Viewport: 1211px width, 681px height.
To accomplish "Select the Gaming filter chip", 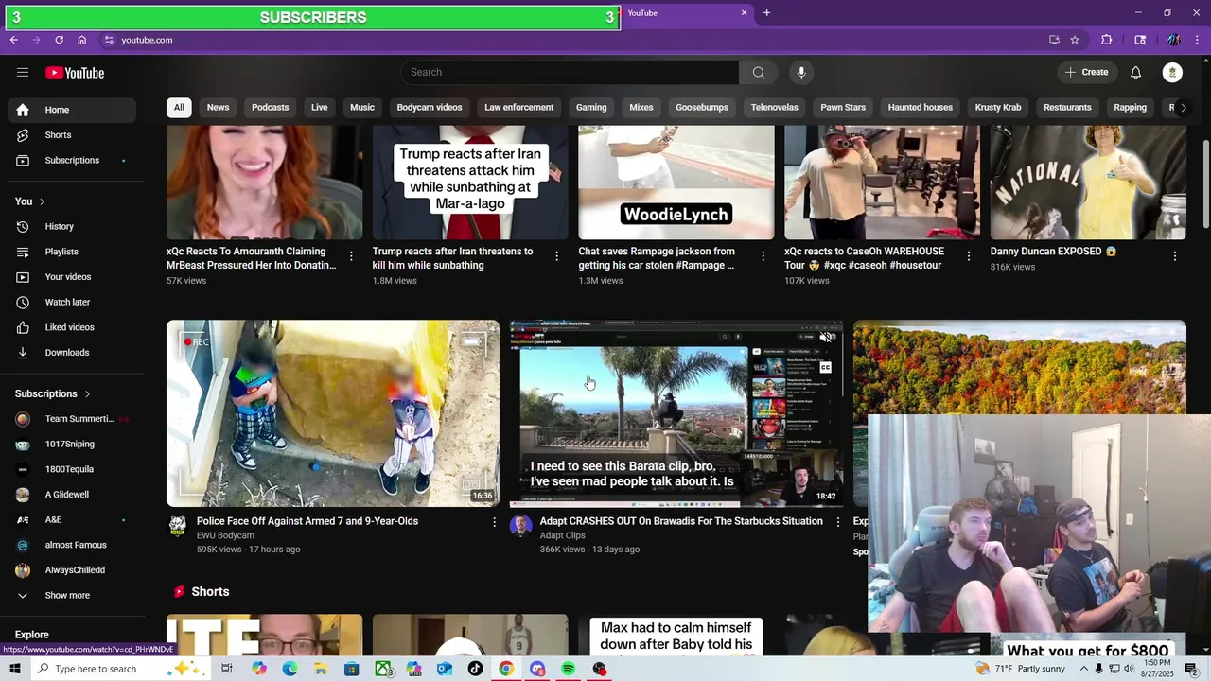I will [591, 108].
